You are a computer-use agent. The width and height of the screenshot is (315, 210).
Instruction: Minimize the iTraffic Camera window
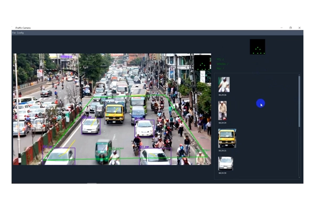[281, 27]
